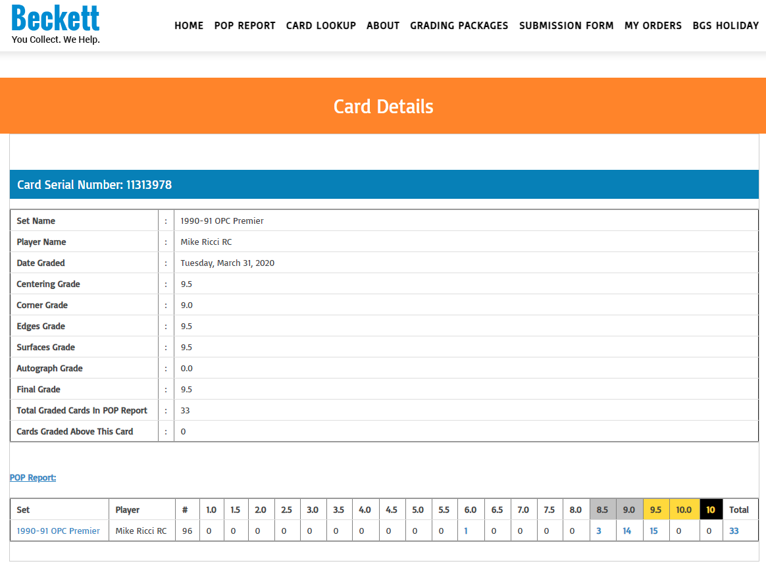This screenshot has width=766, height=576.
Task: Click Mike Ricci RC in POP table
Action: tap(141, 531)
